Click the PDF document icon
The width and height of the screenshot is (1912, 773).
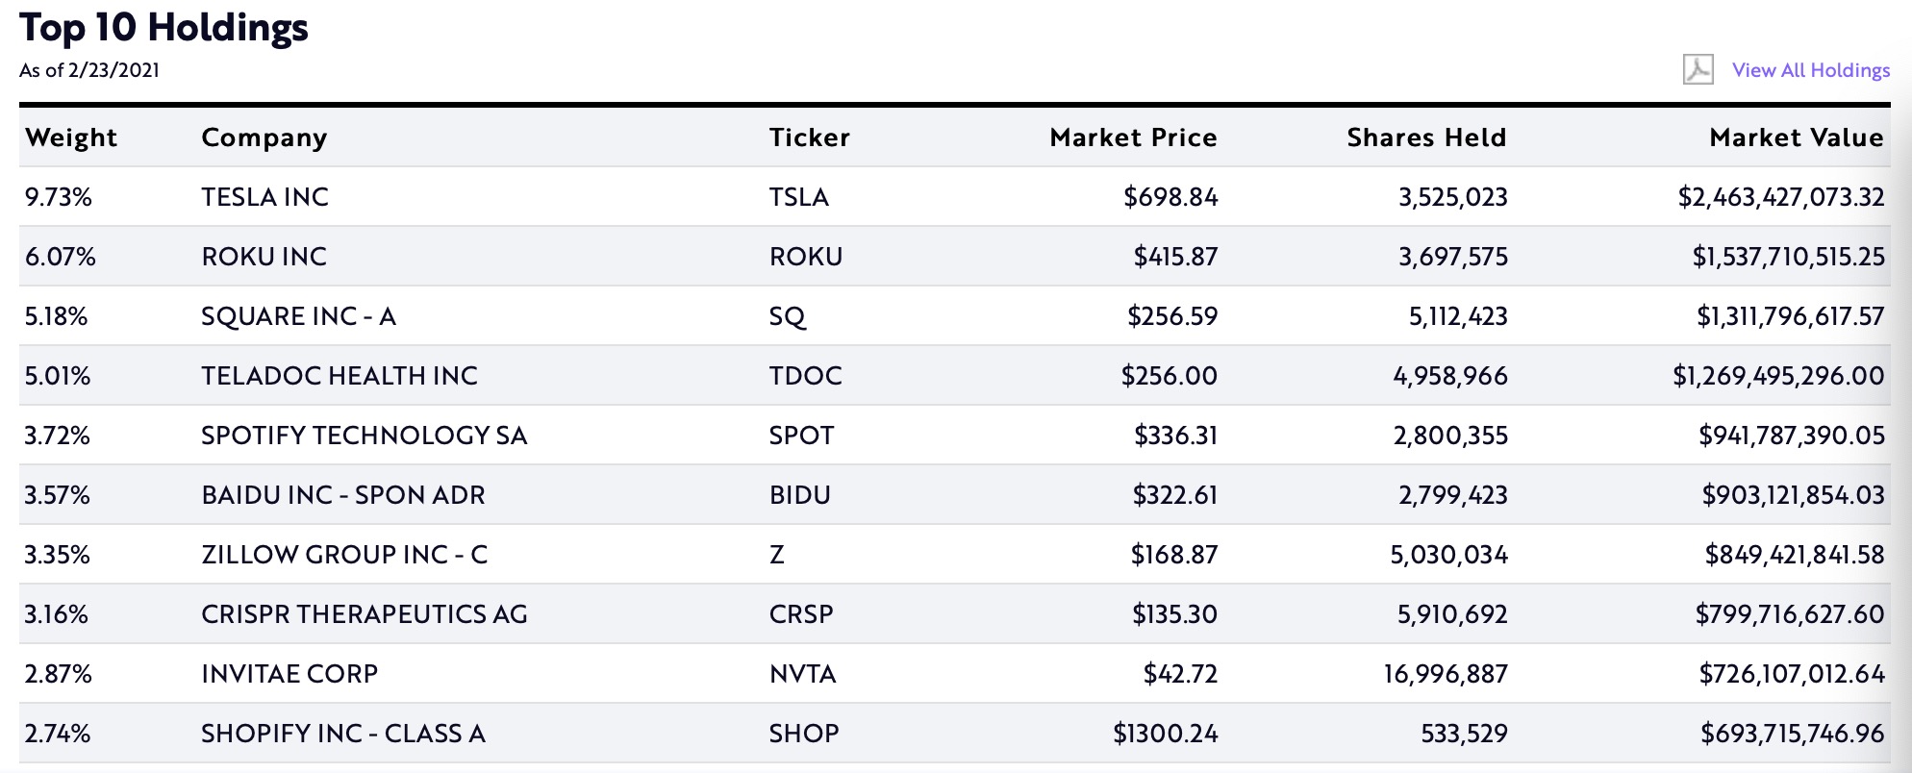pyautogui.click(x=1698, y=69)
